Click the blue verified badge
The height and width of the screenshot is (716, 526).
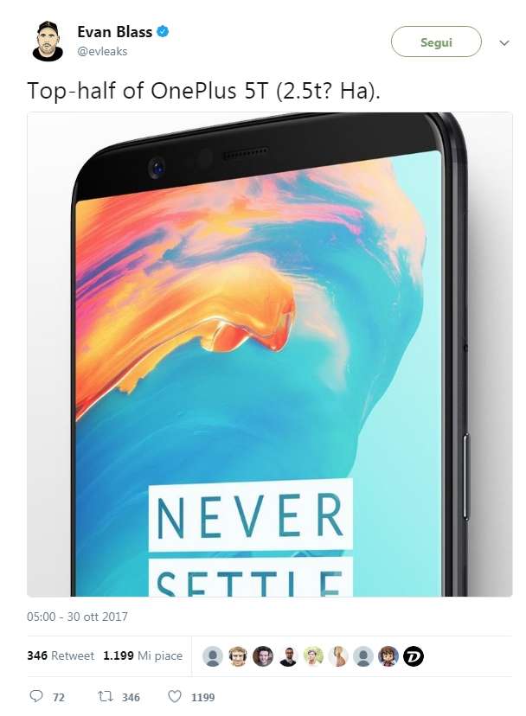[x=163, y=31]
